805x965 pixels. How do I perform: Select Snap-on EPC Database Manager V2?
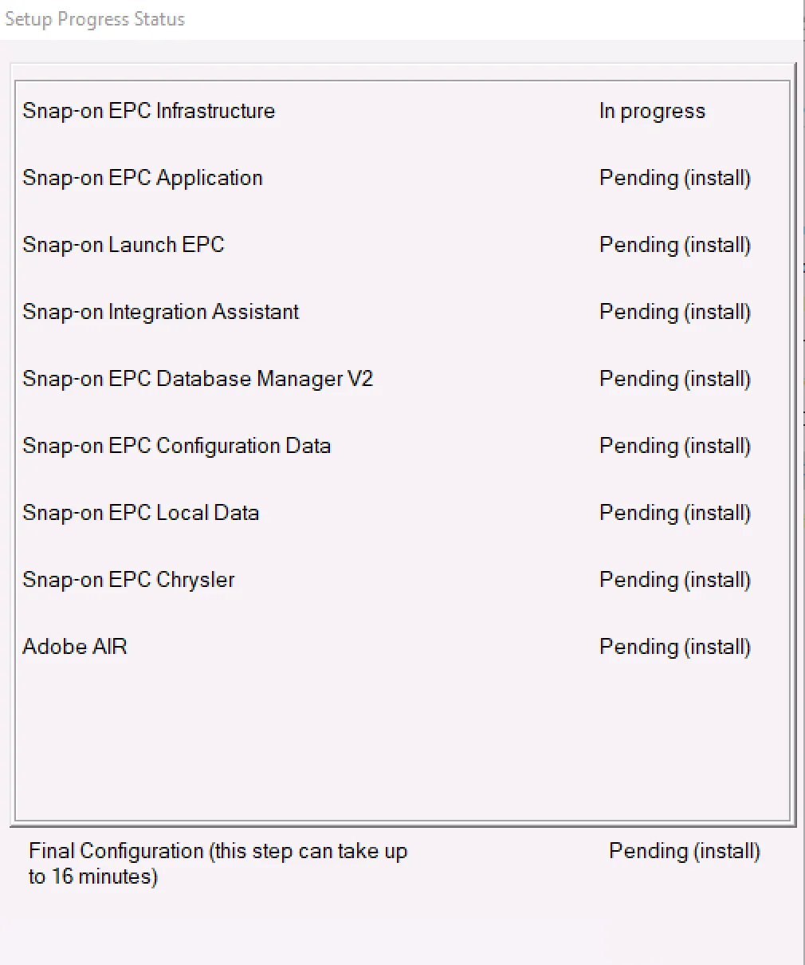(x=198, y=379)
